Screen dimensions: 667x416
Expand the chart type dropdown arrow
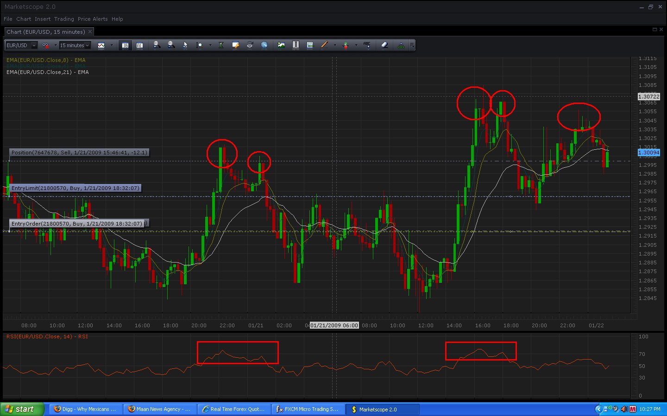(x=112, y=45)
